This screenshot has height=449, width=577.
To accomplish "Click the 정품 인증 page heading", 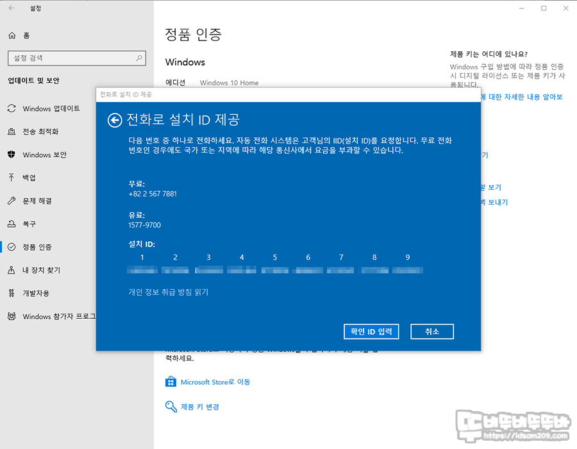I will click(193, 35).
